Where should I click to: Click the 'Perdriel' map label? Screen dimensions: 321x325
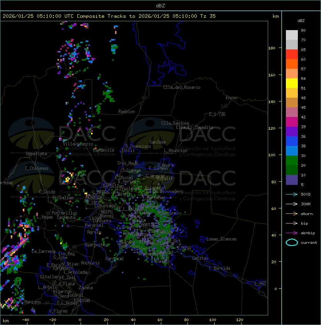tap(94, 225)
